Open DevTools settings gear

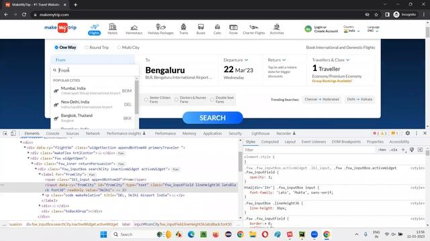click(x=408, y=133)
